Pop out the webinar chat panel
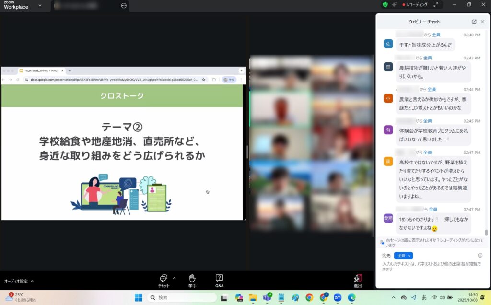 (474, 22)
